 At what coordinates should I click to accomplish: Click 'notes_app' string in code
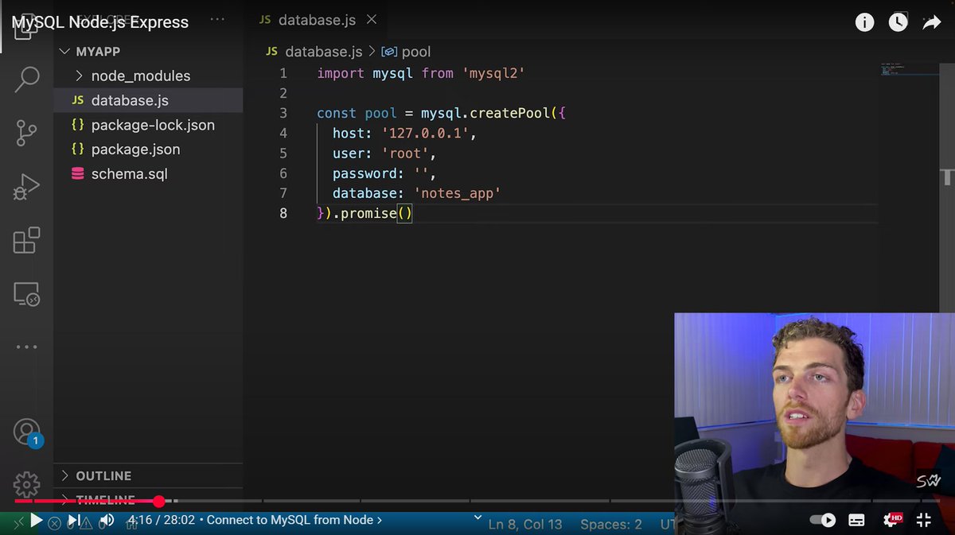(457, 193)
